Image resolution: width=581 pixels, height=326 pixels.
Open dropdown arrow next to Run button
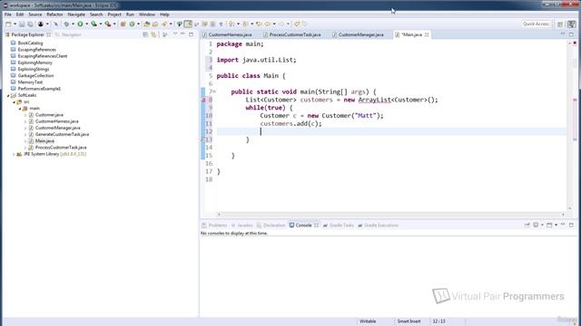pos(87,24)
